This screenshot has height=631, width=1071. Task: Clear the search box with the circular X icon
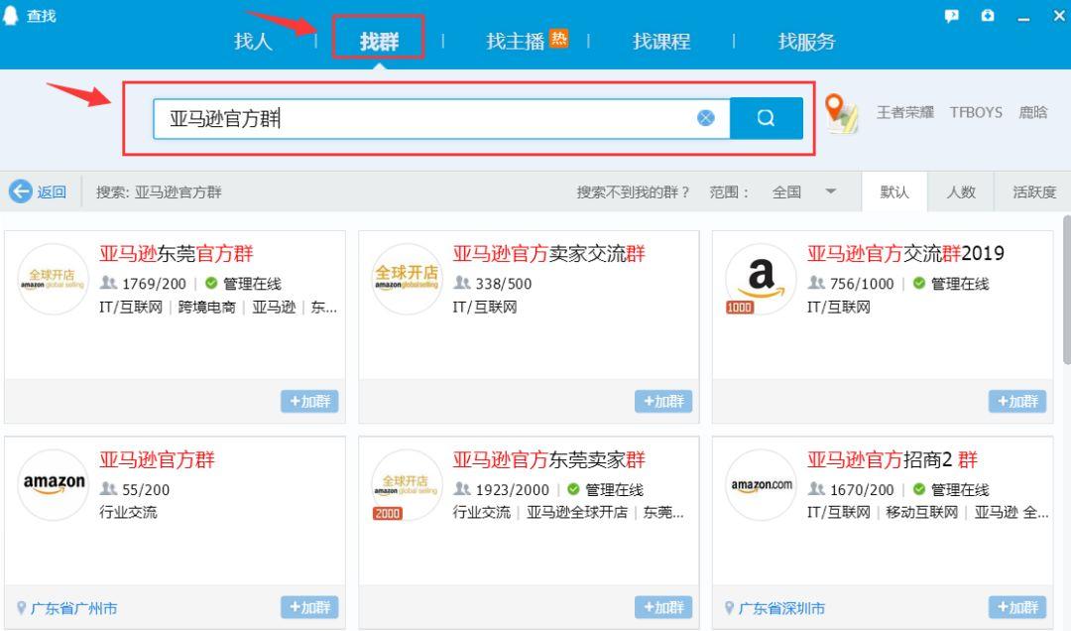706,117
